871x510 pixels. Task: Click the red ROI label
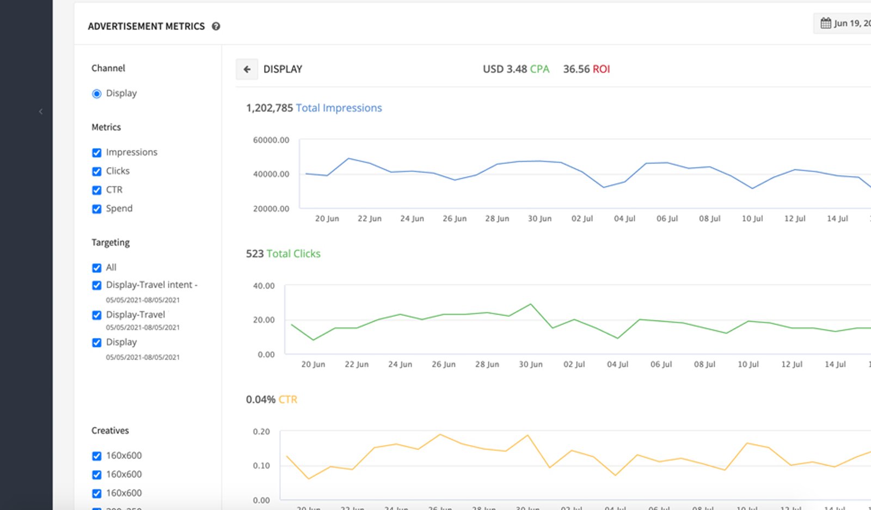[601, 69]
